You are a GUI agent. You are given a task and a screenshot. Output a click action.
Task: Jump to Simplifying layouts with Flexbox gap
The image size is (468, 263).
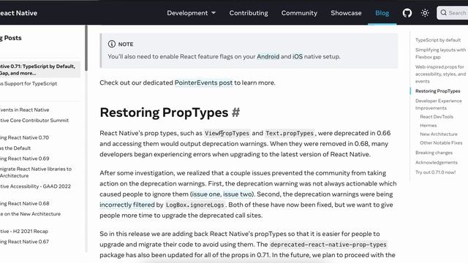pyautogui.click(x=440, y=53)
